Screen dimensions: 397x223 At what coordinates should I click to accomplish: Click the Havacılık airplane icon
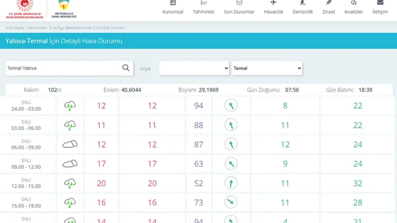[273, 3]
